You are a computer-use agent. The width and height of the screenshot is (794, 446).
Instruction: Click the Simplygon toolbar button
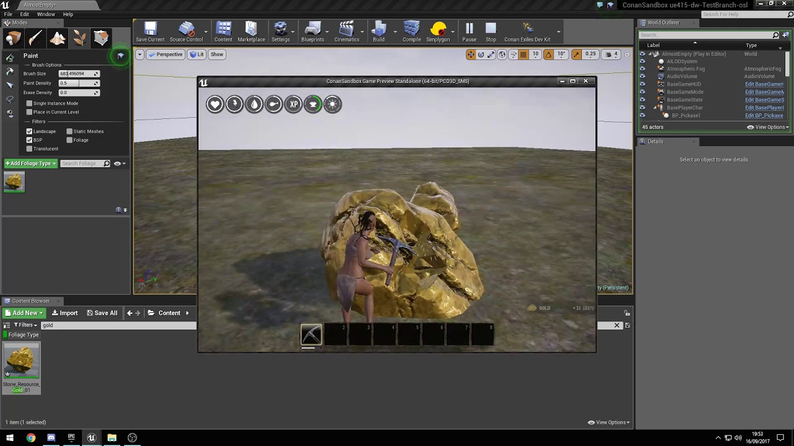point(438,32)
